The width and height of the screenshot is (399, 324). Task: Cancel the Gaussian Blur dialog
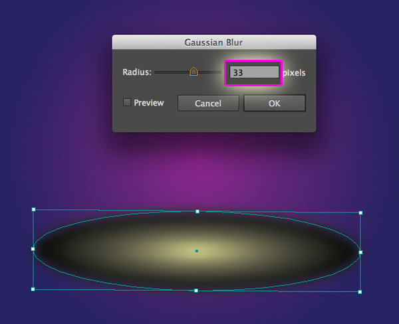click(208, 104)
